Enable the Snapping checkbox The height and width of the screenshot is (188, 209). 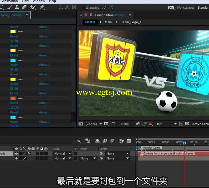point(83,8)
